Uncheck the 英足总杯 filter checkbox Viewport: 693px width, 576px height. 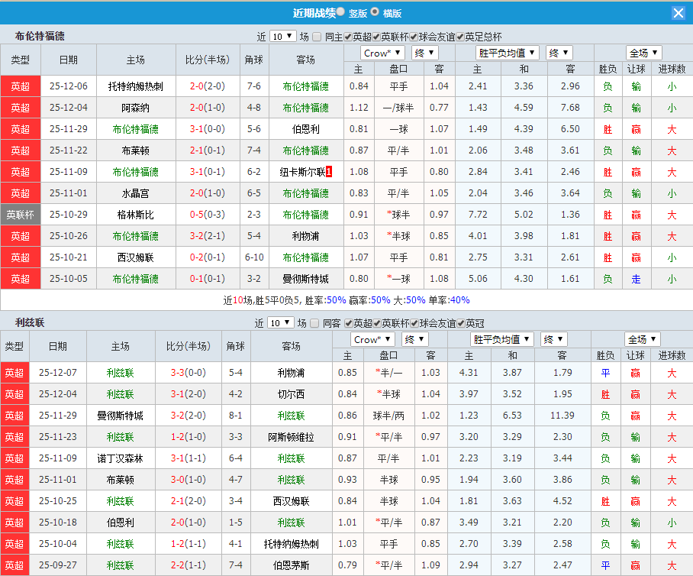pyautogui.click(x=459, y=36)
